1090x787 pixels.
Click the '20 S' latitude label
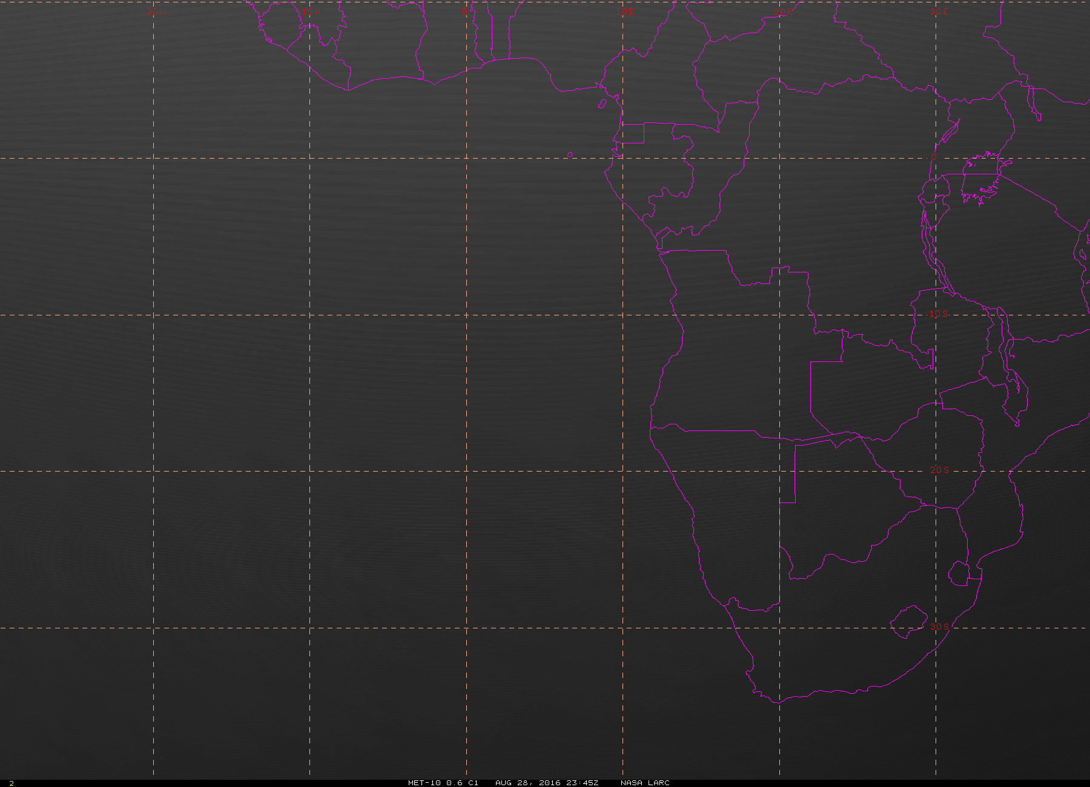pyautogui.click(x=939, y=470)
